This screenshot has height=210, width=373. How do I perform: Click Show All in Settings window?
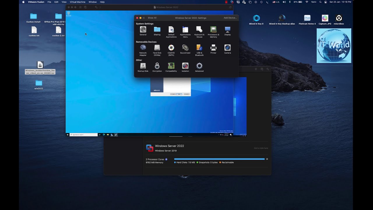click(152, 18)
